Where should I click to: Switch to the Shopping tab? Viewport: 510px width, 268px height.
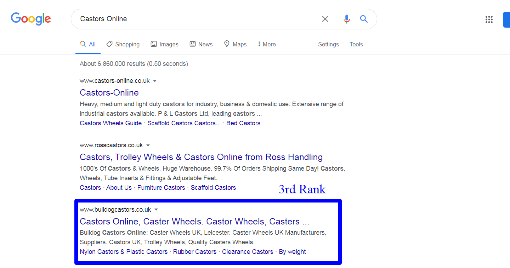(123, 44)
